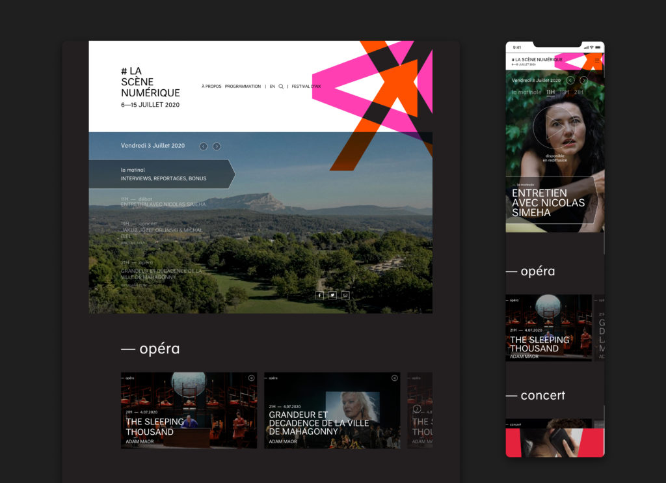Open the mobile Sleeping Thousand thumbnail
This screenshot has width=666, height=483.
(549, 327)
